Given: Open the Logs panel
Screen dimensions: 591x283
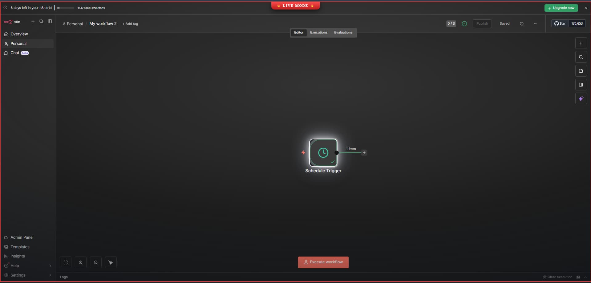Looking at the screenshot, I should (x=64, y=277).
